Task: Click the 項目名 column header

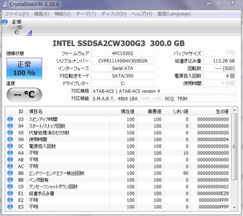Action: coord(68,112)
